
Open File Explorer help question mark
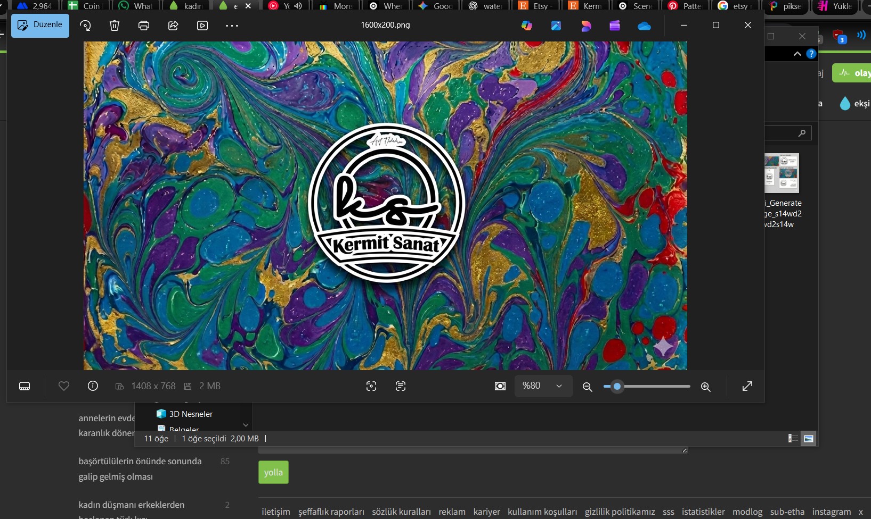click(811, 54)
